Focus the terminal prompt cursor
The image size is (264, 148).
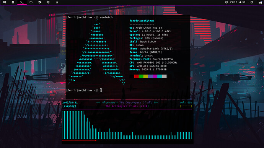(x=101, y=90)
